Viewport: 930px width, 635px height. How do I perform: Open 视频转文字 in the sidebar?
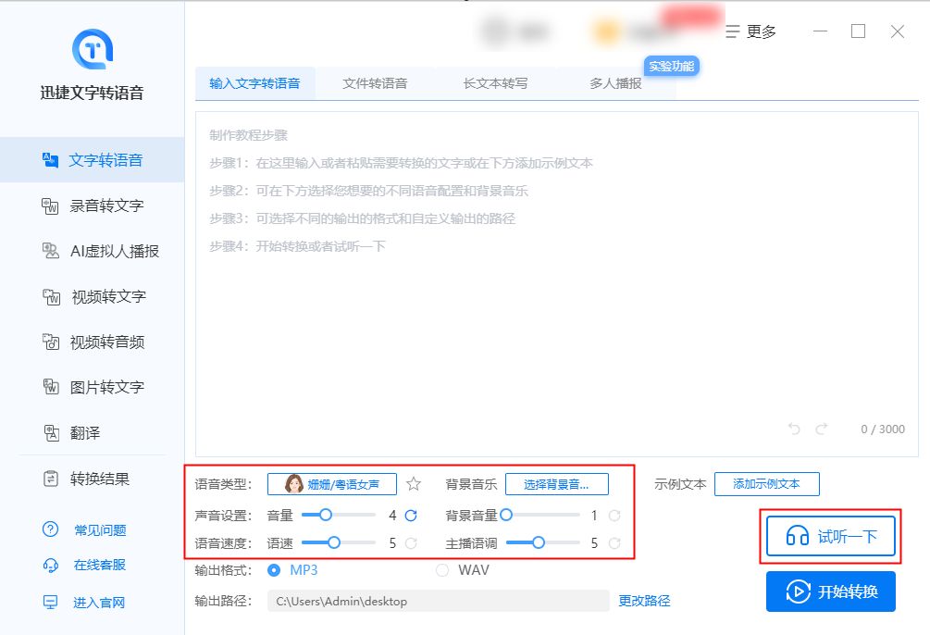pyautogui.click(x=92, y=297)
